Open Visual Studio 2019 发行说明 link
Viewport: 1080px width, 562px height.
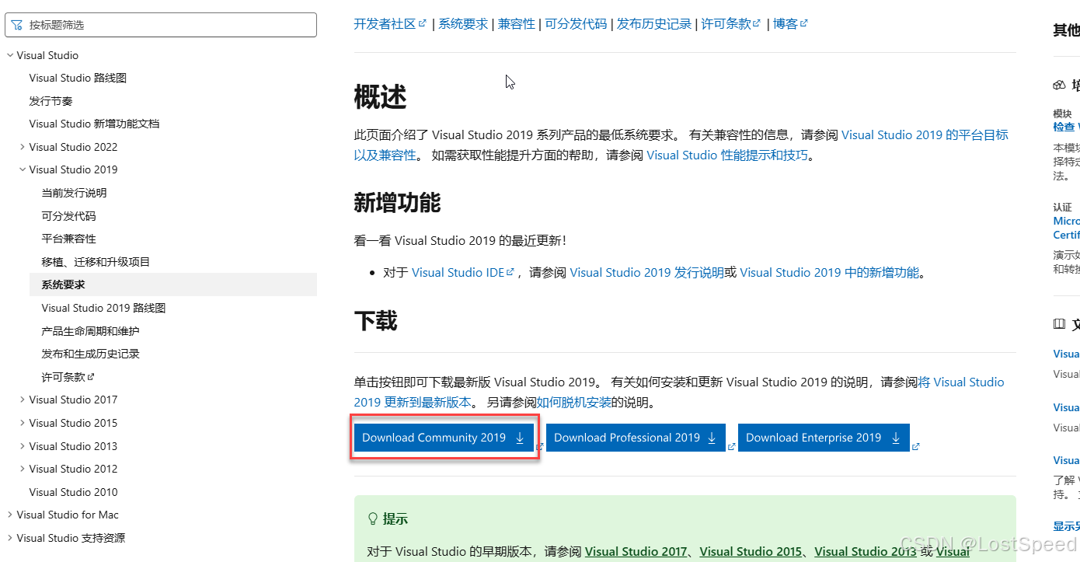click(x=646, y=272)
